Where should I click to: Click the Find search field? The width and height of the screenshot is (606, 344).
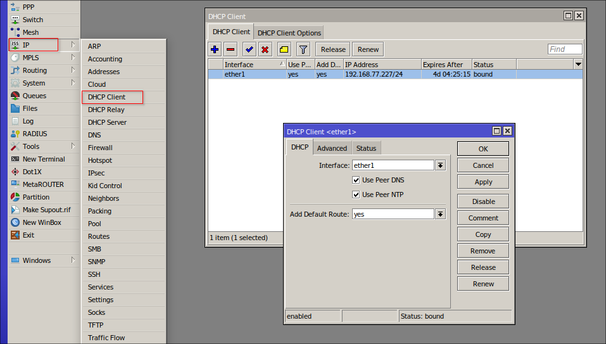point(564,49)
